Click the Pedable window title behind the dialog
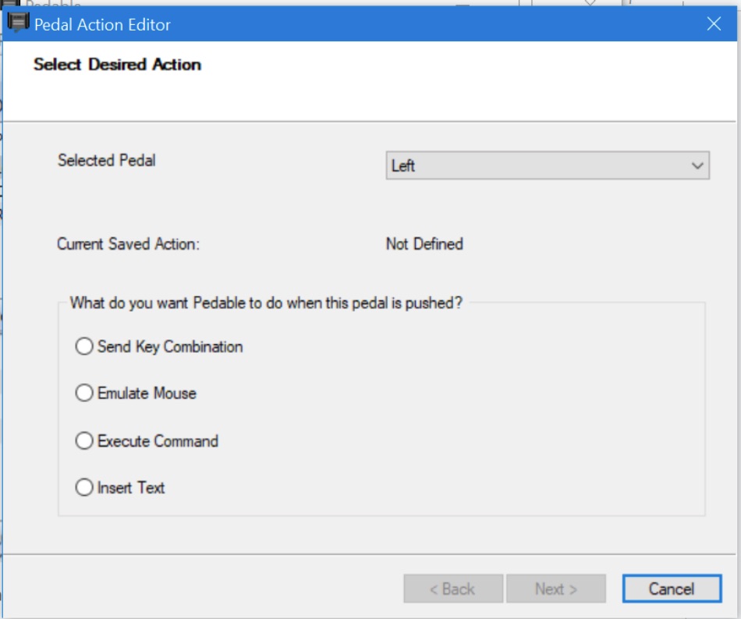This screenshot has width=741, height=619. [x=53, y=4]
